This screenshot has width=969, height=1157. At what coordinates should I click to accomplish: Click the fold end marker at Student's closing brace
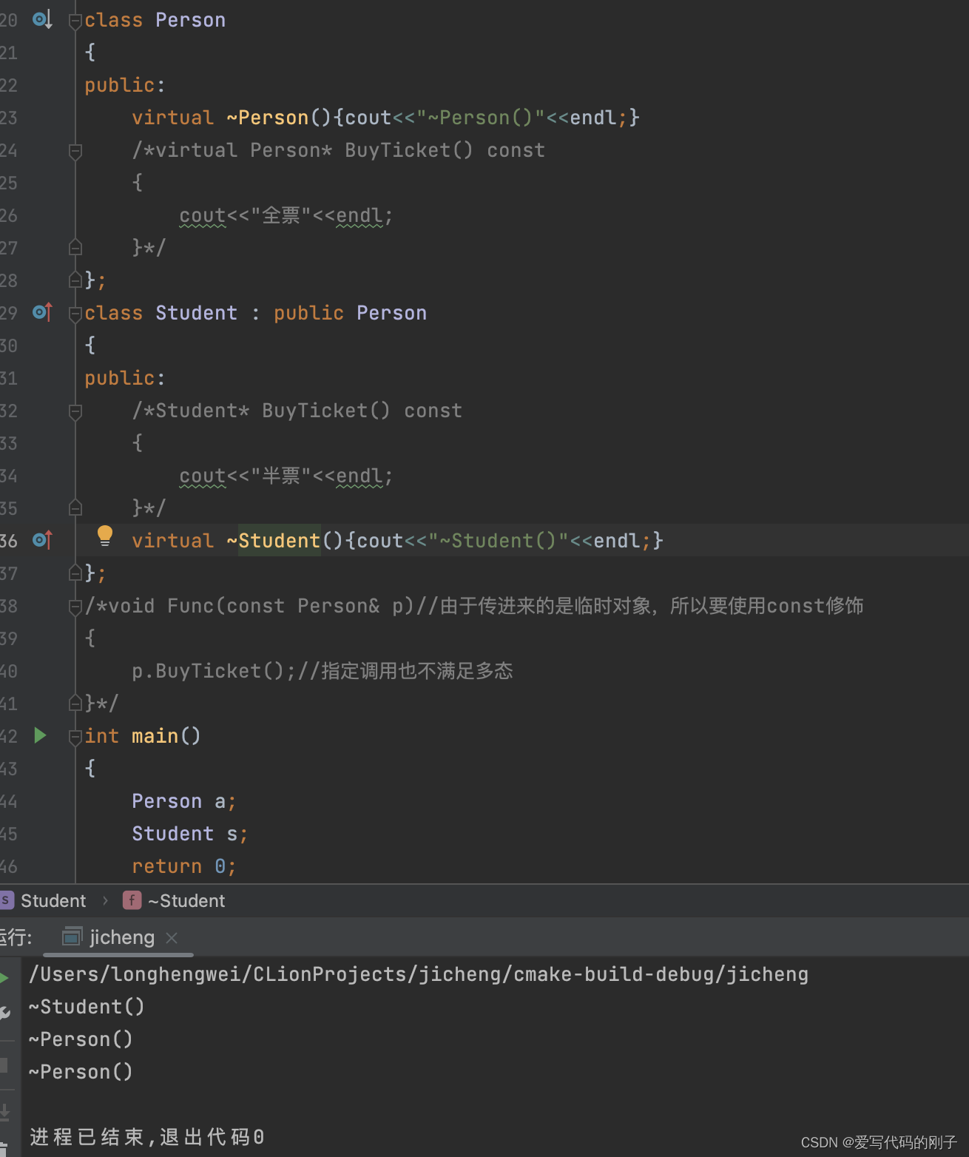click(x=75, y=573)
